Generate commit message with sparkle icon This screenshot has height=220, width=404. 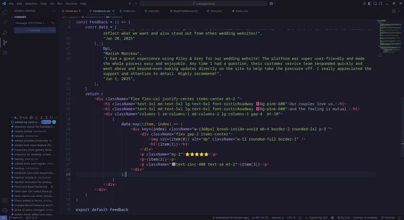point(53,23)
